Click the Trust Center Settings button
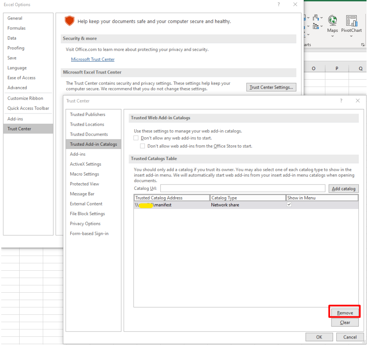 click(x=271, y=87)
